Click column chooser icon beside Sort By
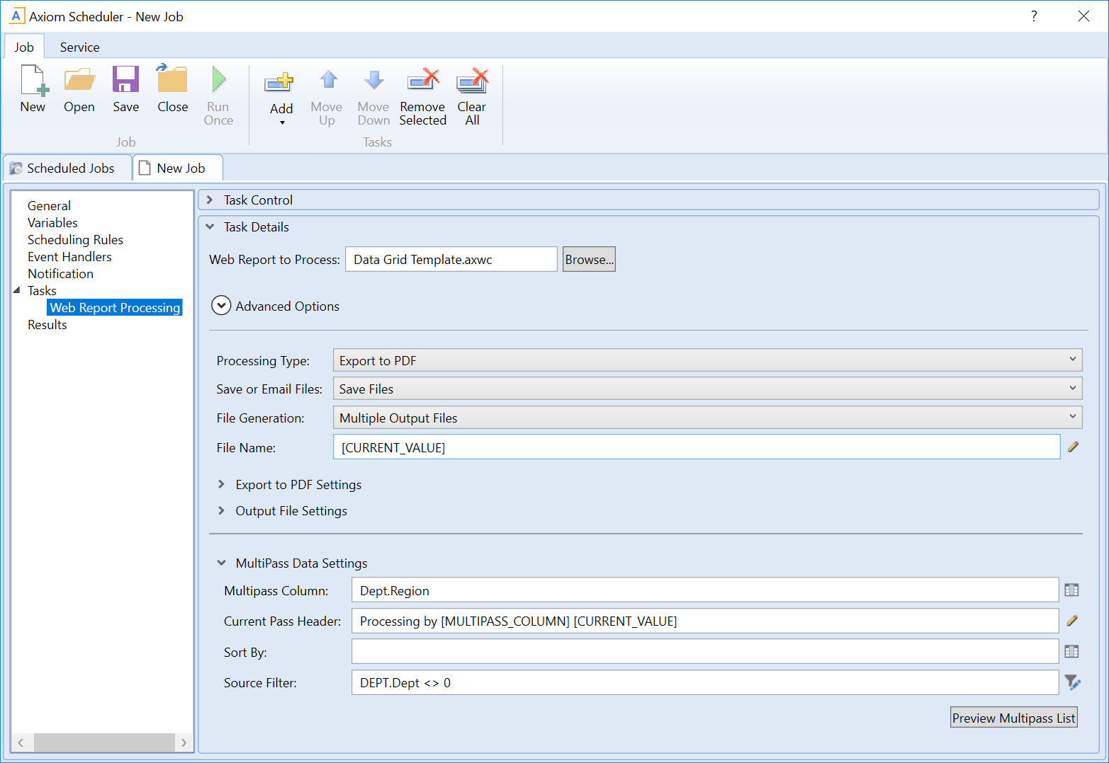The image size is (1109, 763). coord(1071,652)
